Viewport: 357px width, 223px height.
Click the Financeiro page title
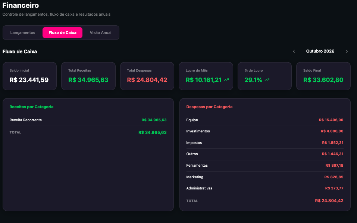click(21, 5)
